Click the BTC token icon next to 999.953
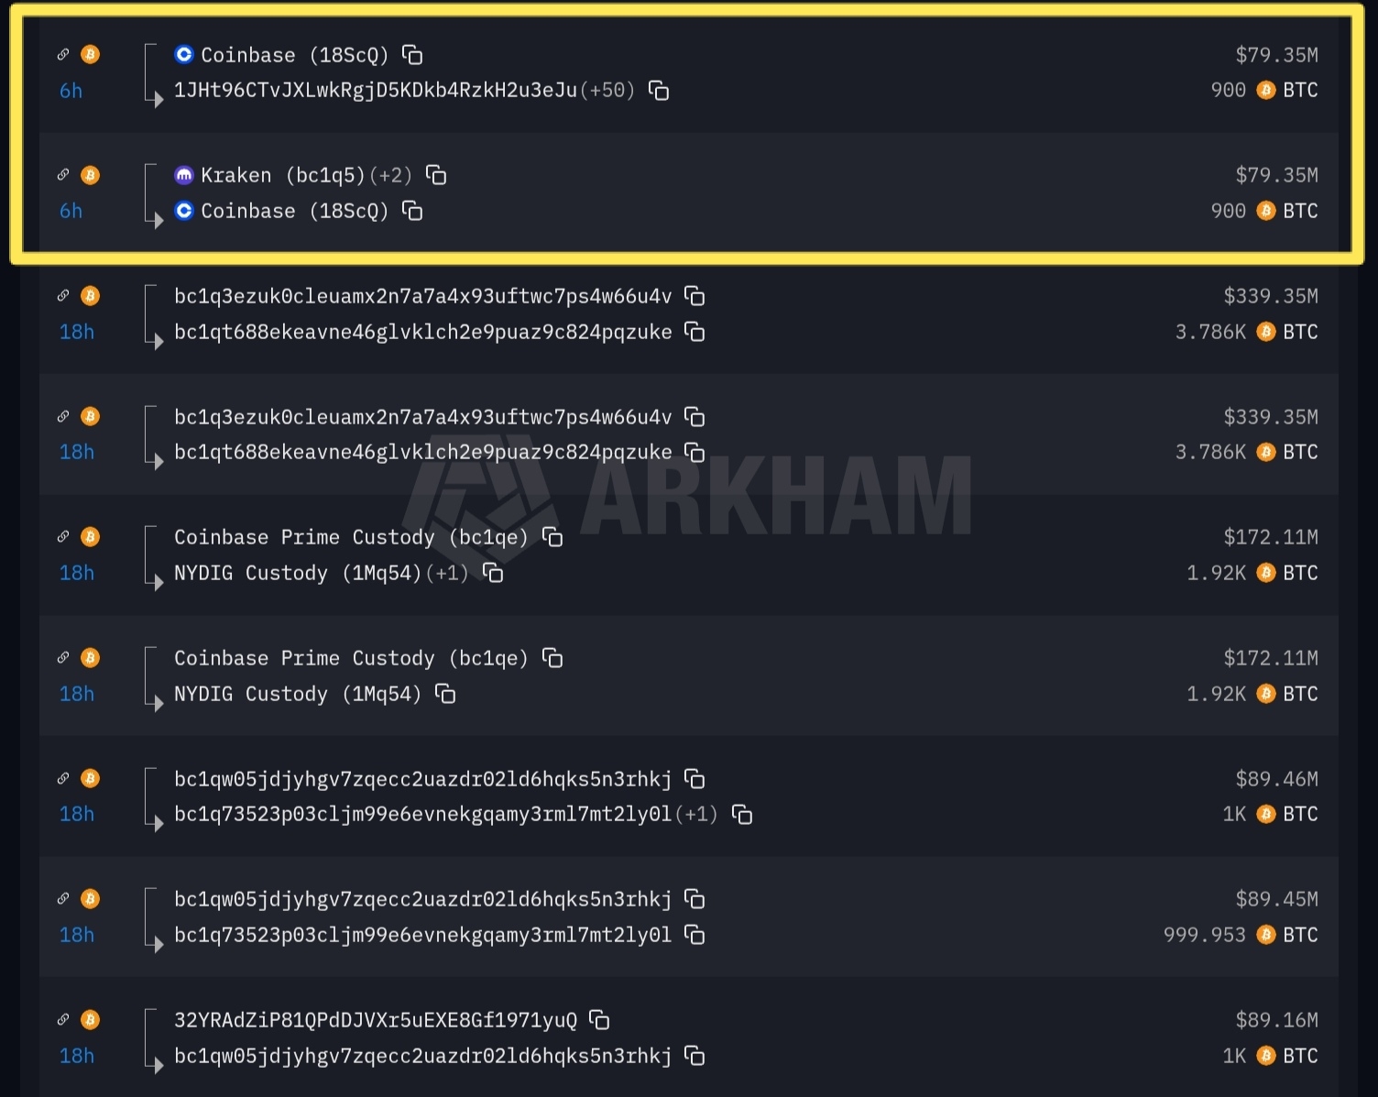Screen dimensions: 1378x1097 coord(1266,935)
